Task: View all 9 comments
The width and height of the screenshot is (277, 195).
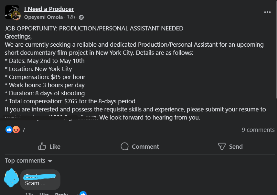Action: pos(258,130)
